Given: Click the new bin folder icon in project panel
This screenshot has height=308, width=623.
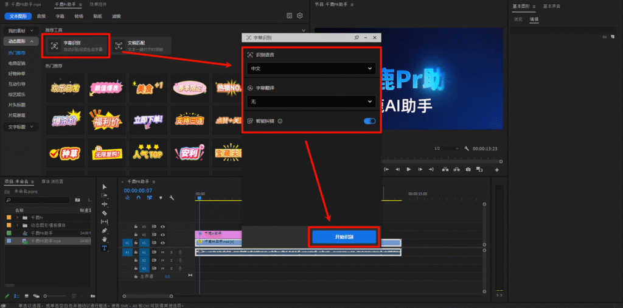Looking at the screenshot, I should coord(77,200).
